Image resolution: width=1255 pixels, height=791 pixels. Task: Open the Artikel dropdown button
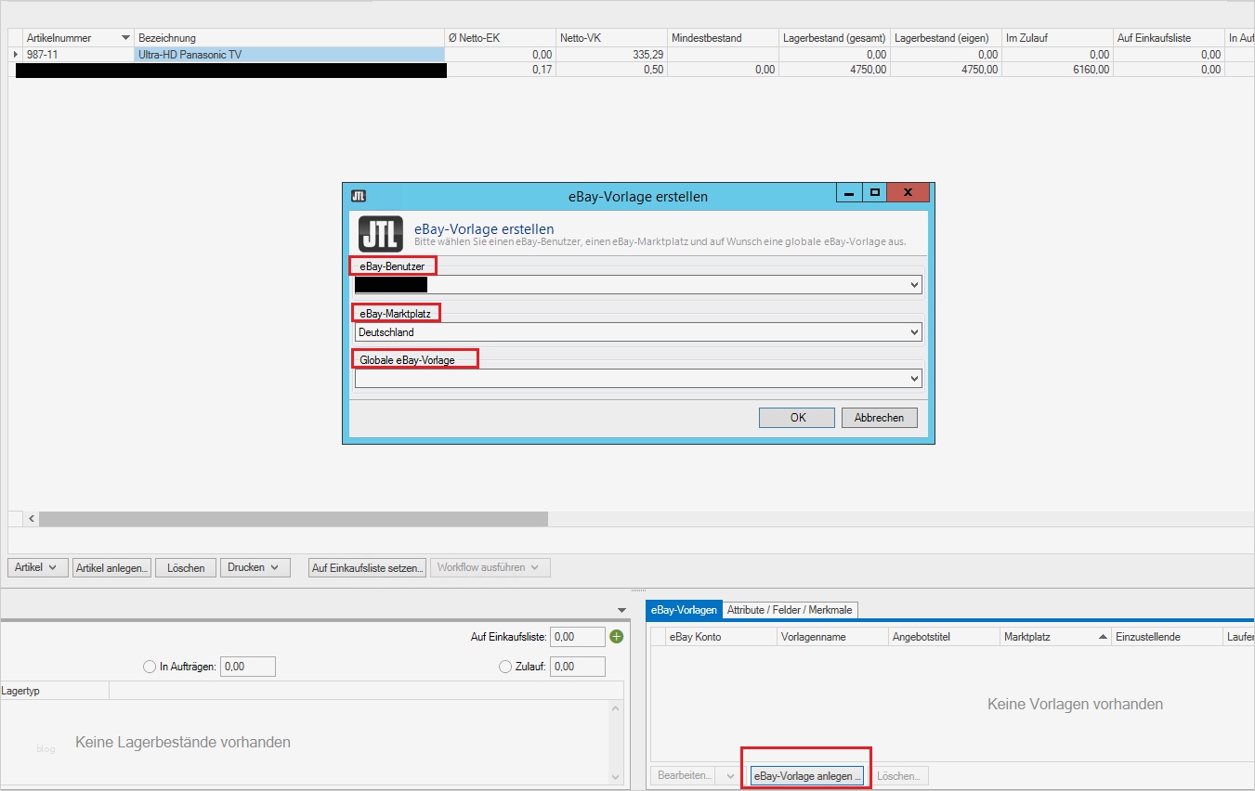point(38,567)
